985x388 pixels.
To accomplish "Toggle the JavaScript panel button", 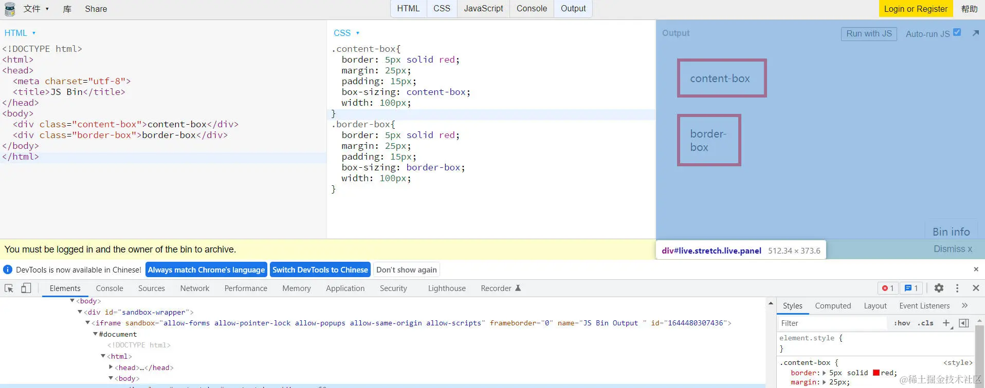I will click(x=483, y=9).
